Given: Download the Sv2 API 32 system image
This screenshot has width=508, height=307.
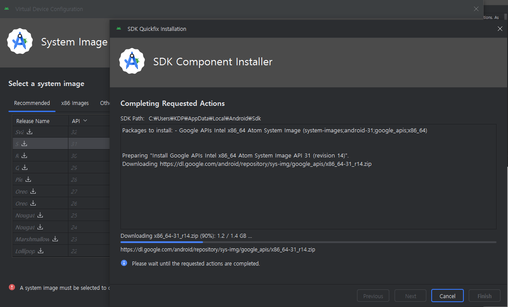Looking at the screenshot, I should click(x=30, y=131).
